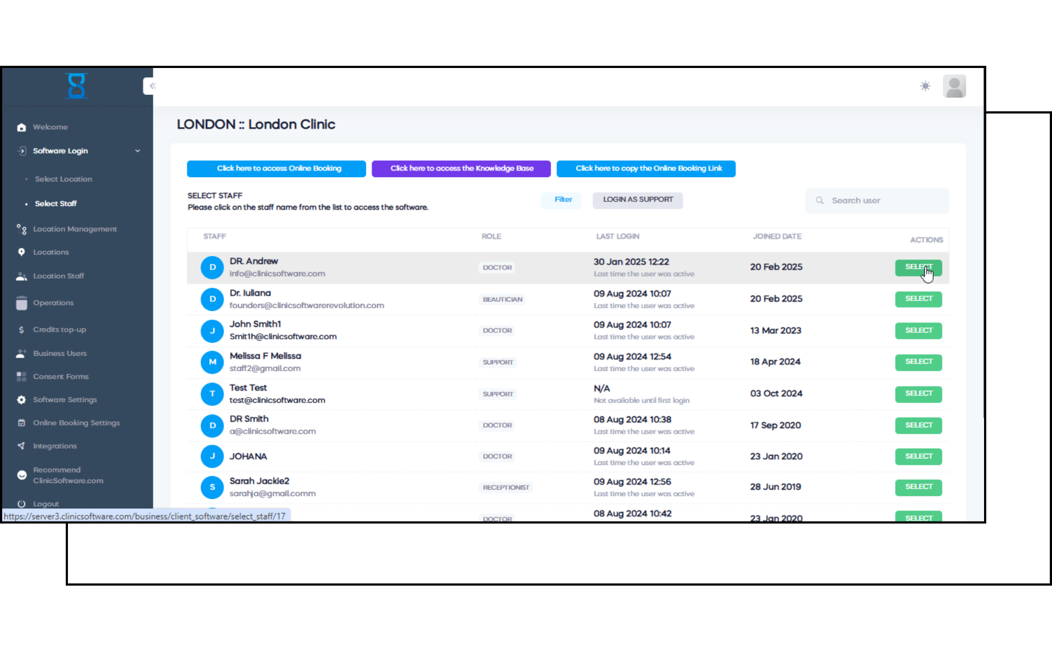
Task: Open the user profile avatar
Action: click(954, 87)
